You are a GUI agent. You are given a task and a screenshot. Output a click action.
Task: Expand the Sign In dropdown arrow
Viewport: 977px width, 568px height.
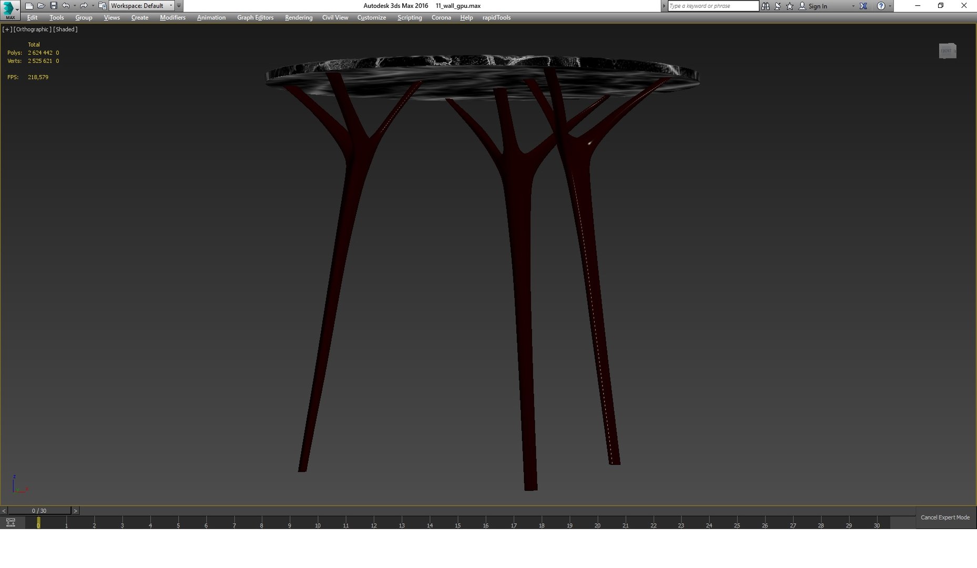pos(853,6)
